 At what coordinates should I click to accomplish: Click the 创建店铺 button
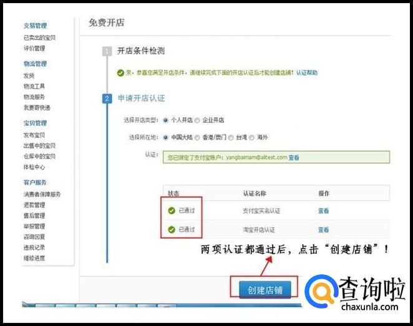(265, 290)
